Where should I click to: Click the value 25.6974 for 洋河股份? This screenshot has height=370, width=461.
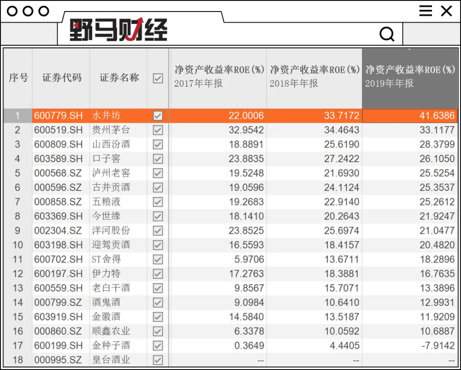(x=342, y=231)
